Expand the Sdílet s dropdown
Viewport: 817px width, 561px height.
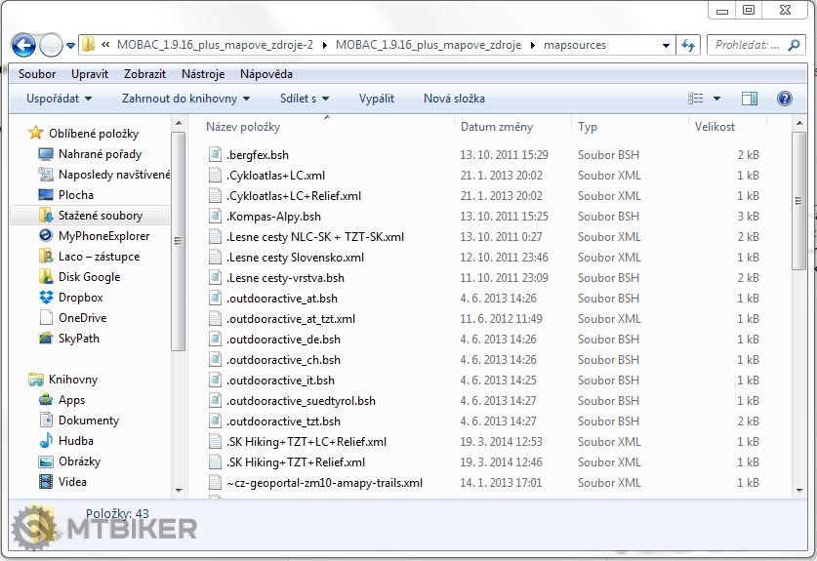pyautogui.click(x=305, y=99)
